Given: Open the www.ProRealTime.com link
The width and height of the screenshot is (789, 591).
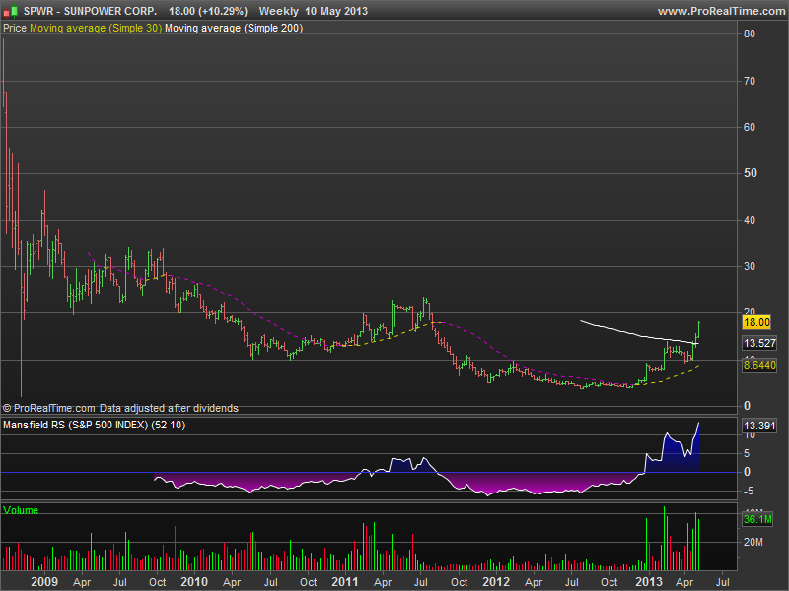Looking at the screenshot, I should click(x=719, y=11).
